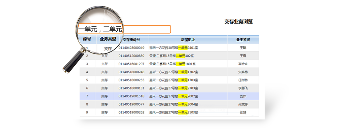Open application number 01140512000889
The width and height of the screenshot is (347, 132).
coord(131,56)
